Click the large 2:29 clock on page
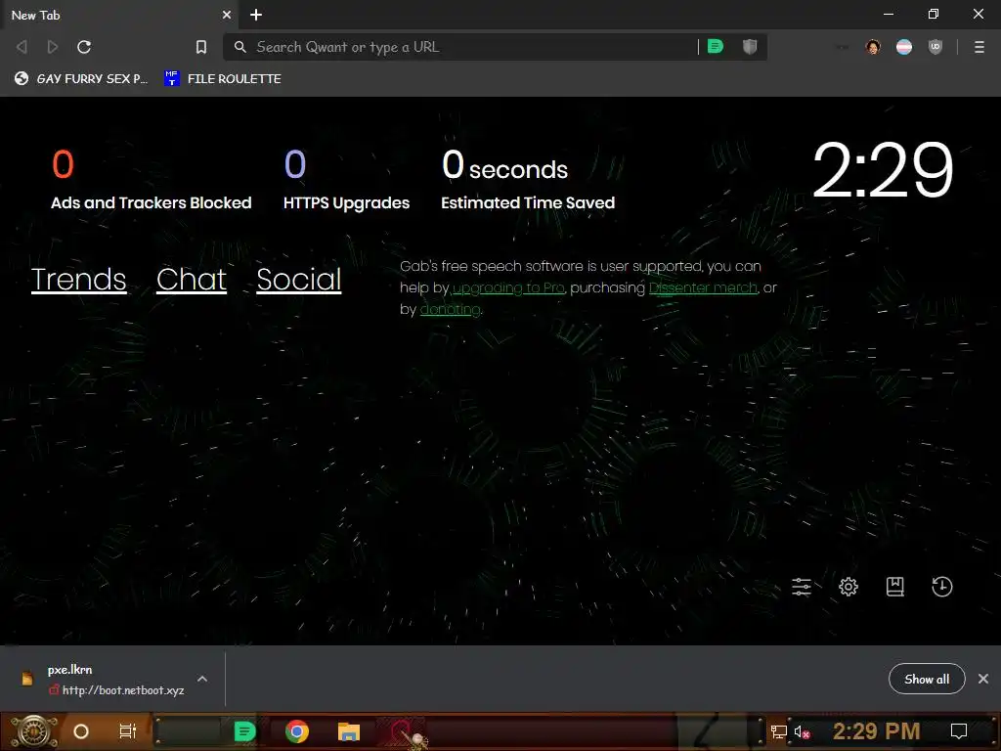 click(x=883, y=170)
